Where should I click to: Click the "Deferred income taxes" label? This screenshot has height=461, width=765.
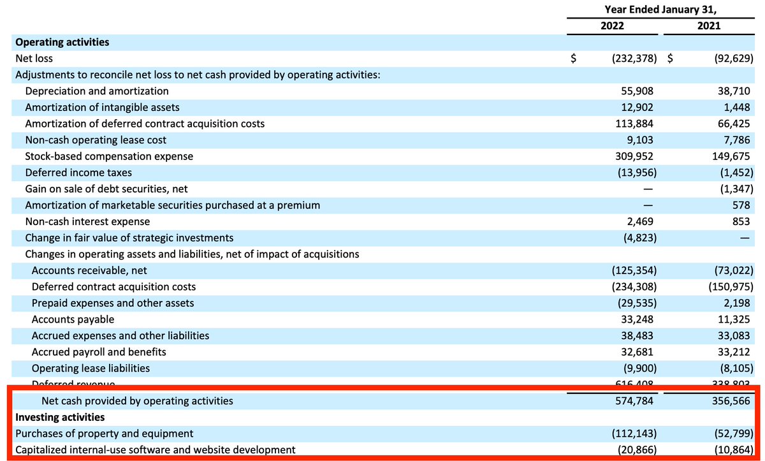coord(78,173)
